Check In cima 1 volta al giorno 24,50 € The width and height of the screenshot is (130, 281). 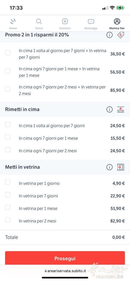click(8, 124)
